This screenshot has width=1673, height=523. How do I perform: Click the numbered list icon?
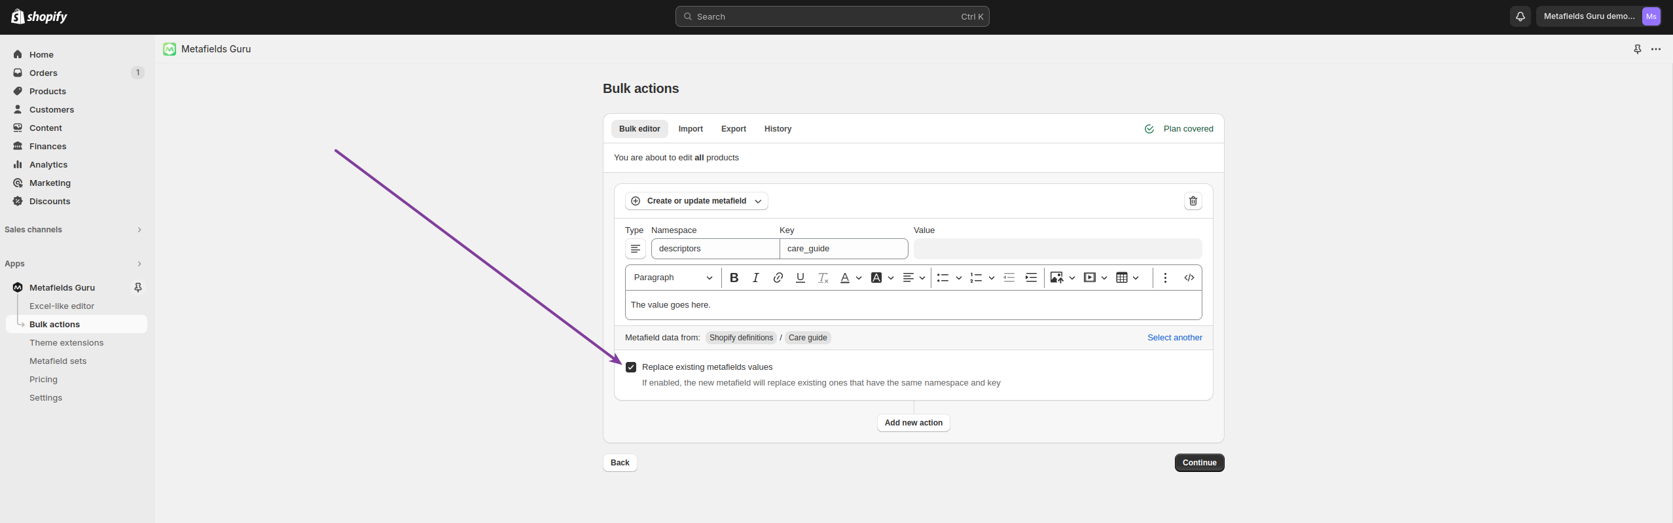pos(976,278)
